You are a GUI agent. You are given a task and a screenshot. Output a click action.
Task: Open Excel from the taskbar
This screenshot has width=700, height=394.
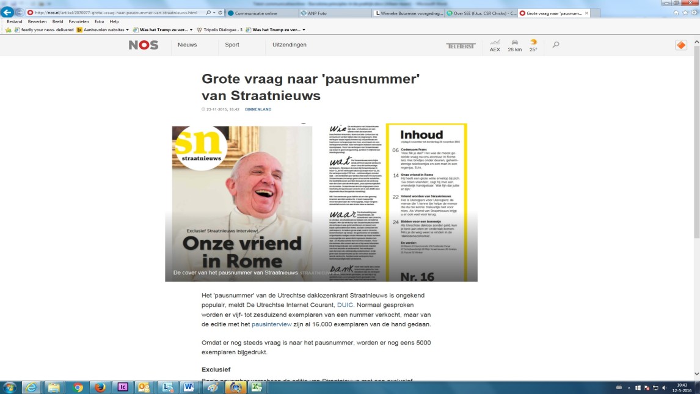(x=257, y=387)
